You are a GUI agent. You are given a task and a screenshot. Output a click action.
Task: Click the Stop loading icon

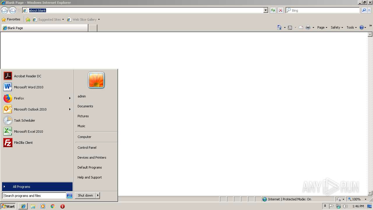coord(280,10)
